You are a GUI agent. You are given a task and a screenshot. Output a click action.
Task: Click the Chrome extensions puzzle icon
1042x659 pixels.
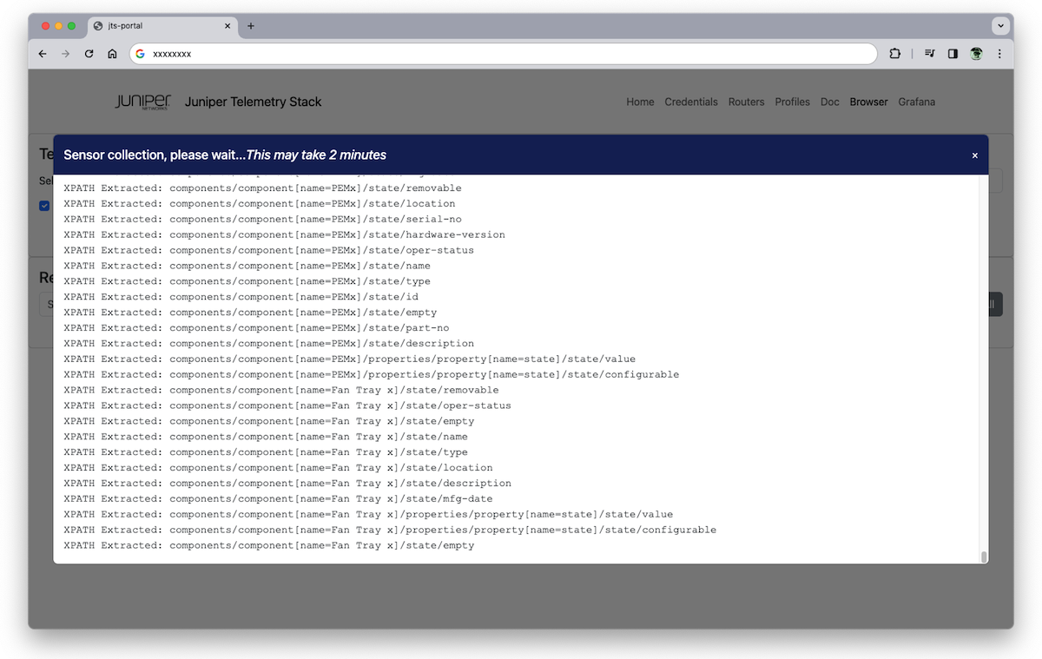(895, 53)
